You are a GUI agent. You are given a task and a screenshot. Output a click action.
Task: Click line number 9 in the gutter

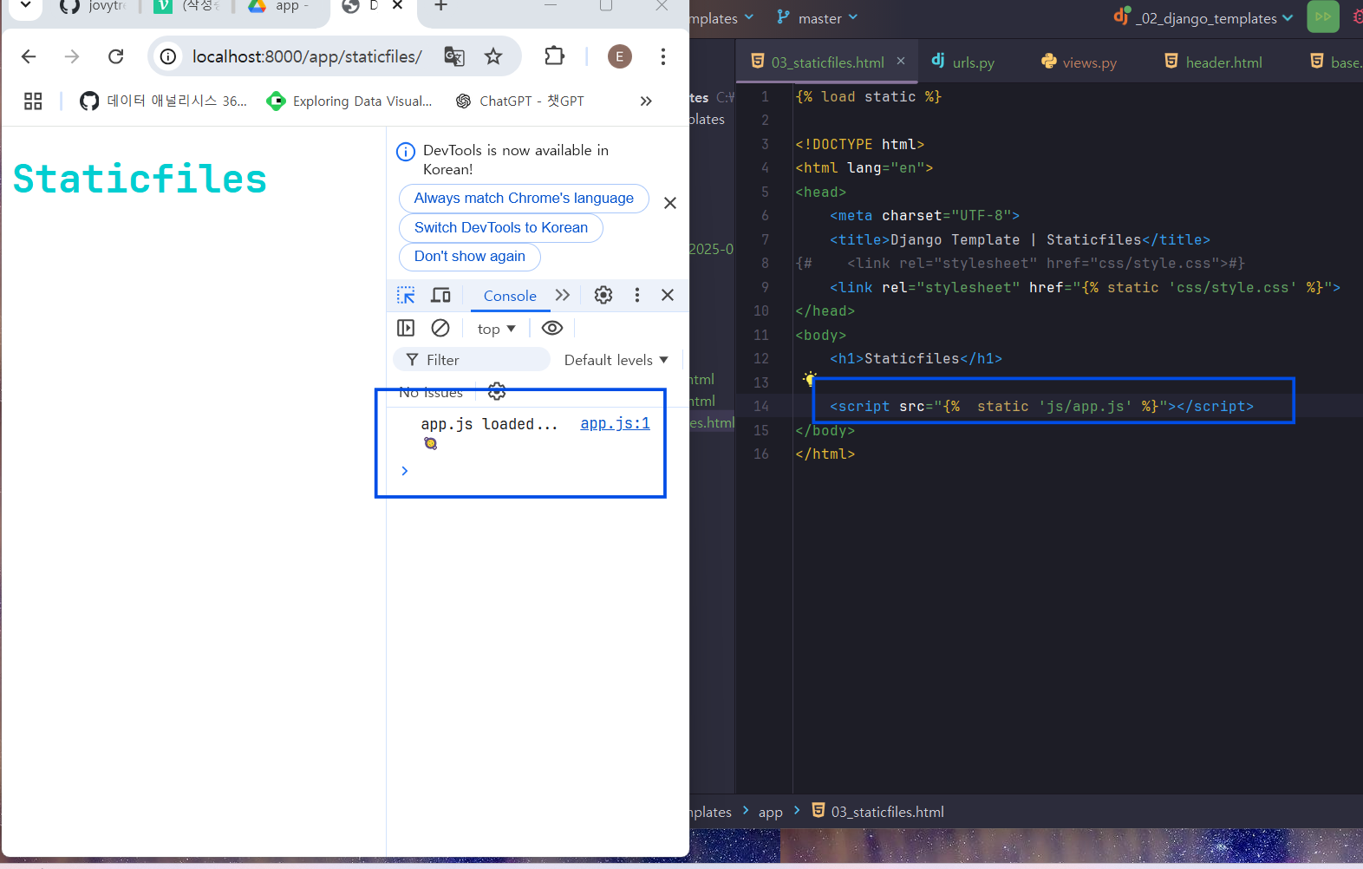[x=764, y=287]
